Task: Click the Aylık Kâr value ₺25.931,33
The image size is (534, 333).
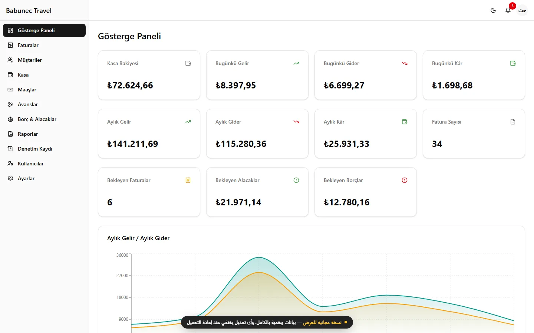Action: (x=346, y=144)
